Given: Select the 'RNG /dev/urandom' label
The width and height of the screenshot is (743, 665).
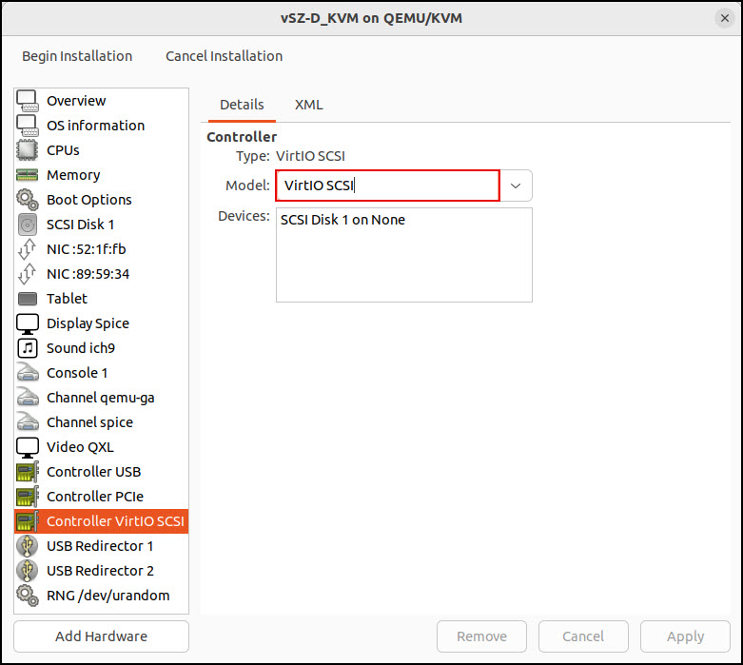Looking at the screenshot, I should click(x=108, y=596).
